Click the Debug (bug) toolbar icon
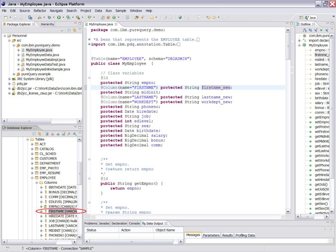 click(x=49, y=18)
